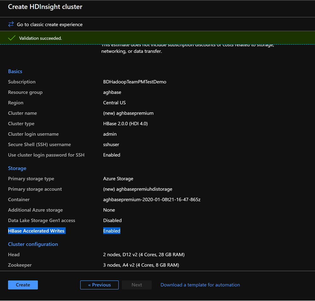Click the Region label
Viewport: 315px width, 301px height.
click(x=16, y=103)
